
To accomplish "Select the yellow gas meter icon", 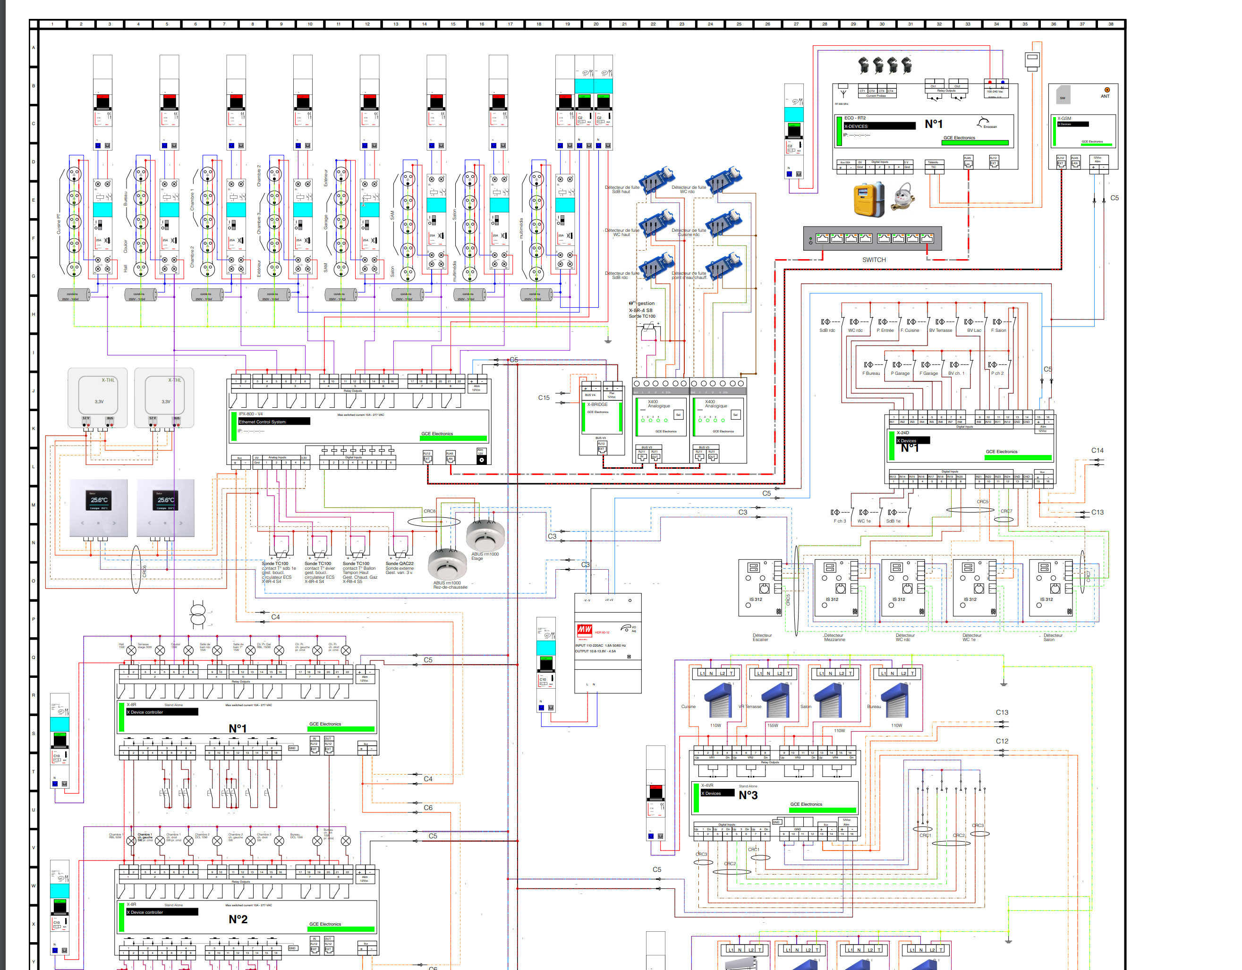I will tap(868, 200).
